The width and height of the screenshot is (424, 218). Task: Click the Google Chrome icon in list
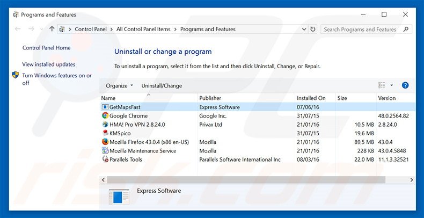pyautogui.click(x=105, y=116)
